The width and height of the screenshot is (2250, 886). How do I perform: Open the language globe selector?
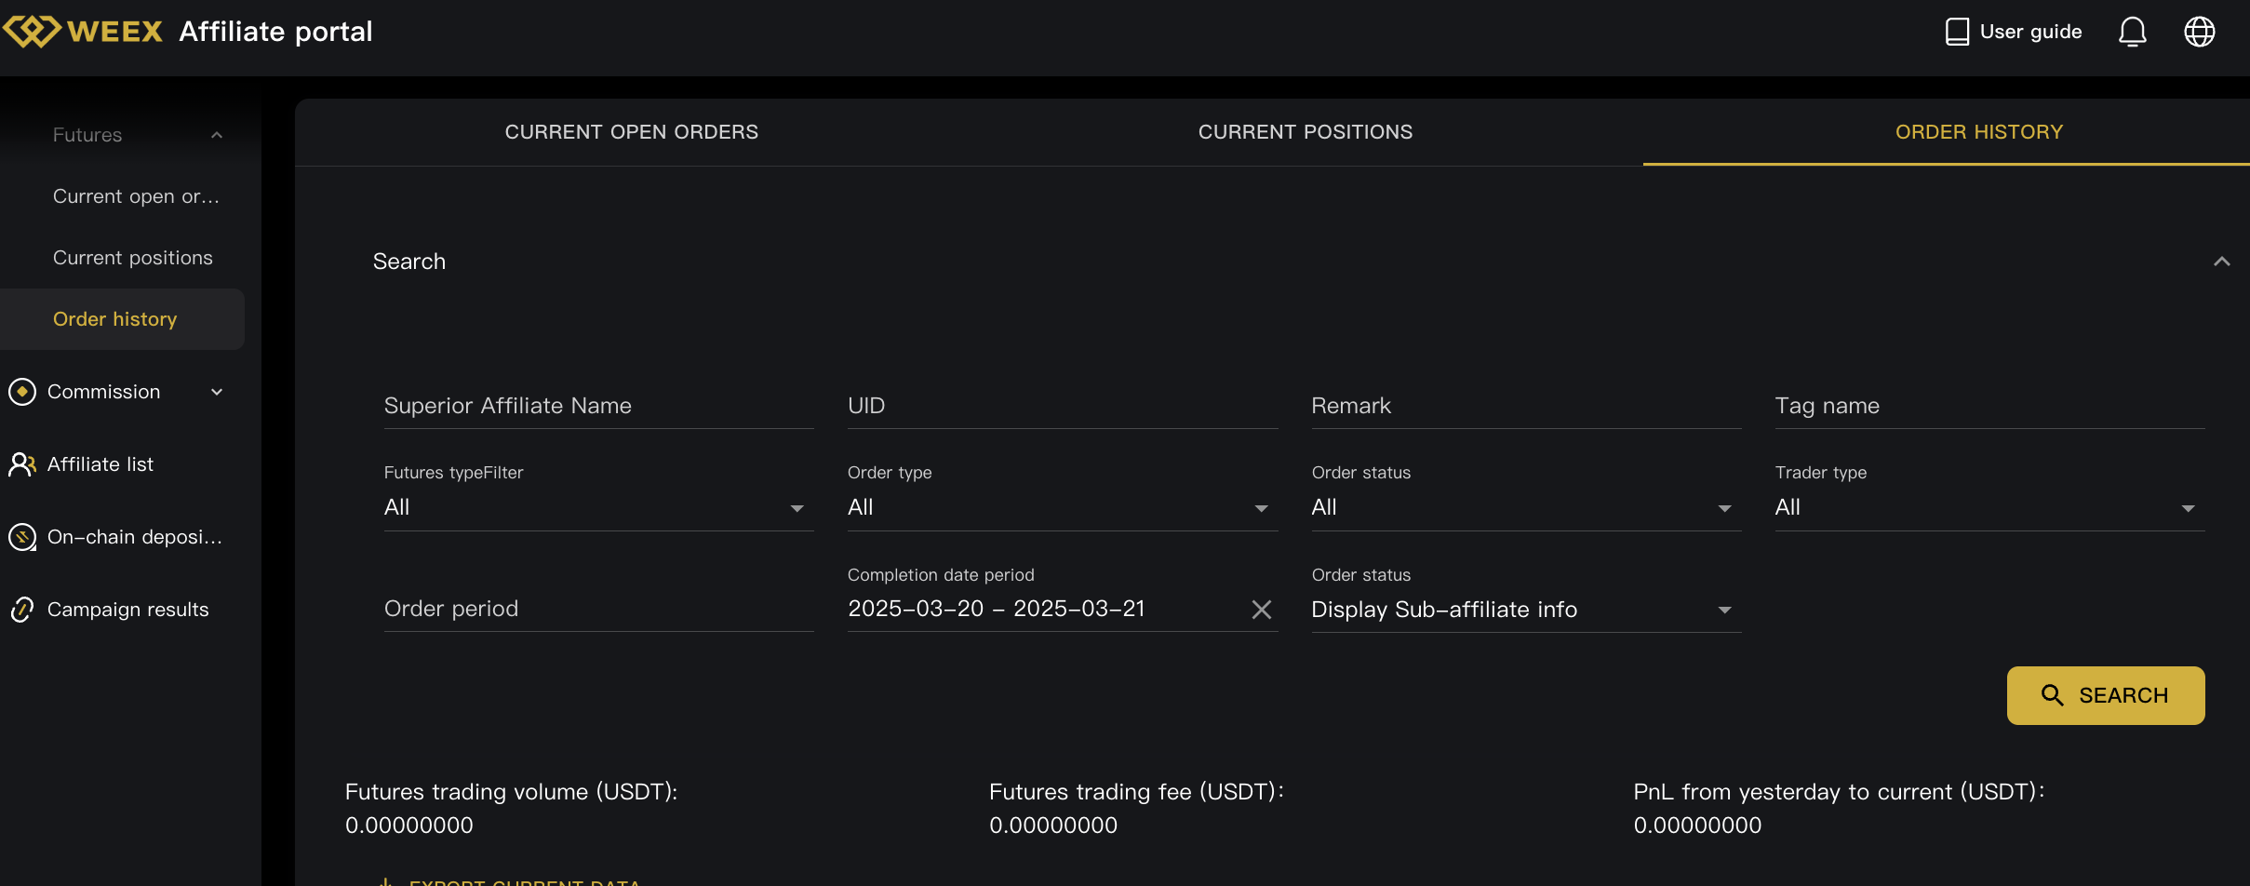coord(2199,32)
